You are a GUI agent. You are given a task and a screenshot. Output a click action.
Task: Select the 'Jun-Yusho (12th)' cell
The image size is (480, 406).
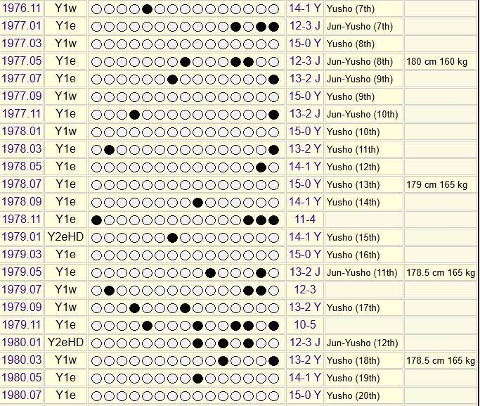pos(364,343)
